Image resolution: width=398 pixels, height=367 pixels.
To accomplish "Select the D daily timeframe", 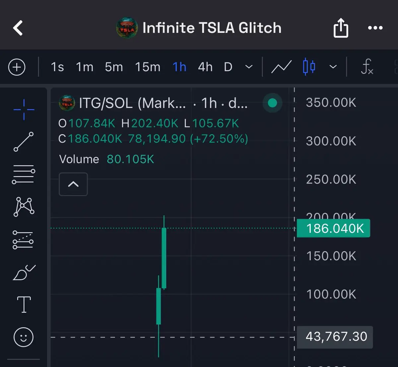I will [228, 67].
